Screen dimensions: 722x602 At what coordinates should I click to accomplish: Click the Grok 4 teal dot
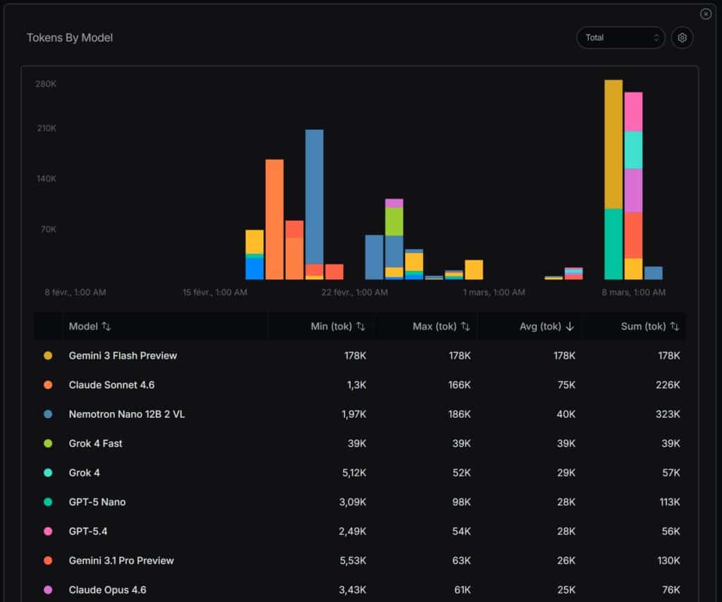(47, 473)
